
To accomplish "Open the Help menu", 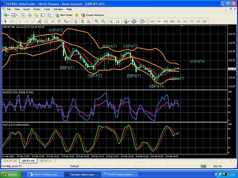I will click(69, 9).
